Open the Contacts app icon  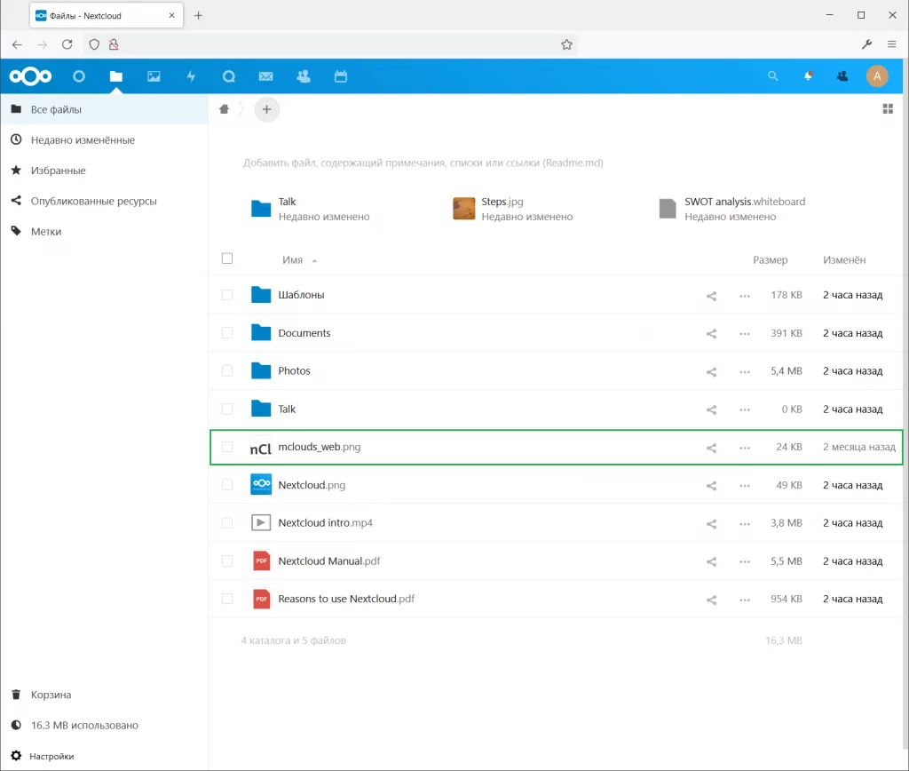[x=304, y=76]
